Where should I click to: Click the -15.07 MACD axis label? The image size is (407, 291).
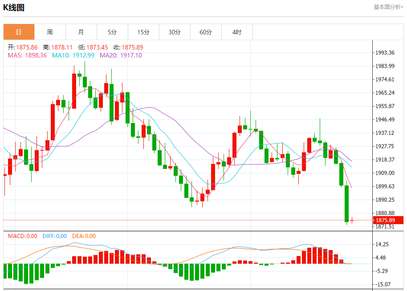[x=383, y=284]
